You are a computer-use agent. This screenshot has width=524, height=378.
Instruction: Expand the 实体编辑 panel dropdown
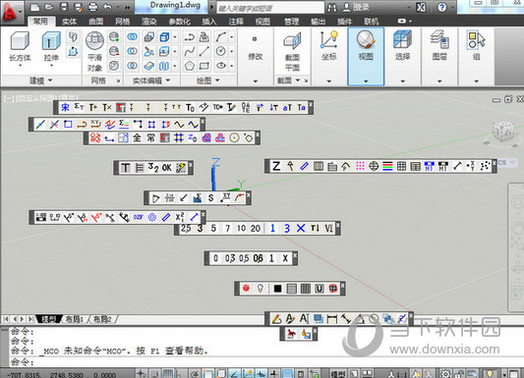click(x=151, y=81)
